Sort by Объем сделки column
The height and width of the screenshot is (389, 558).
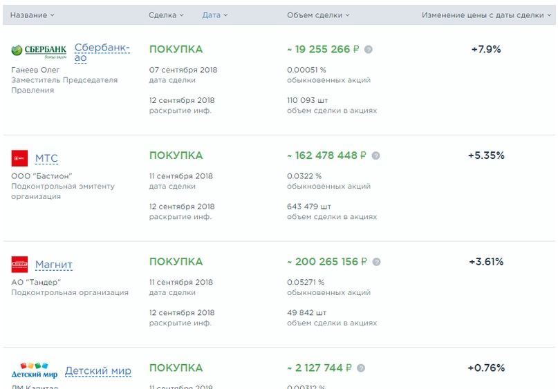[x=318, y=15]
